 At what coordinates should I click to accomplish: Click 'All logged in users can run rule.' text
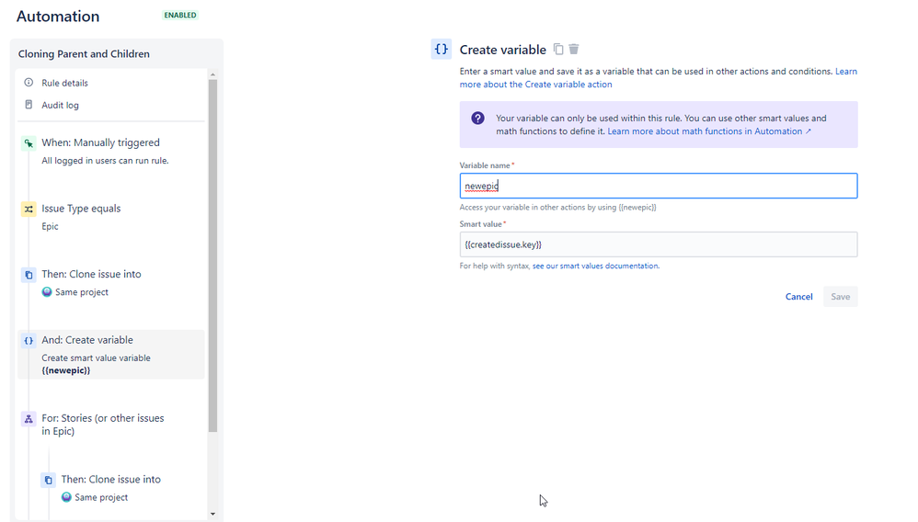pyautogui.click(x=105, y=160)
